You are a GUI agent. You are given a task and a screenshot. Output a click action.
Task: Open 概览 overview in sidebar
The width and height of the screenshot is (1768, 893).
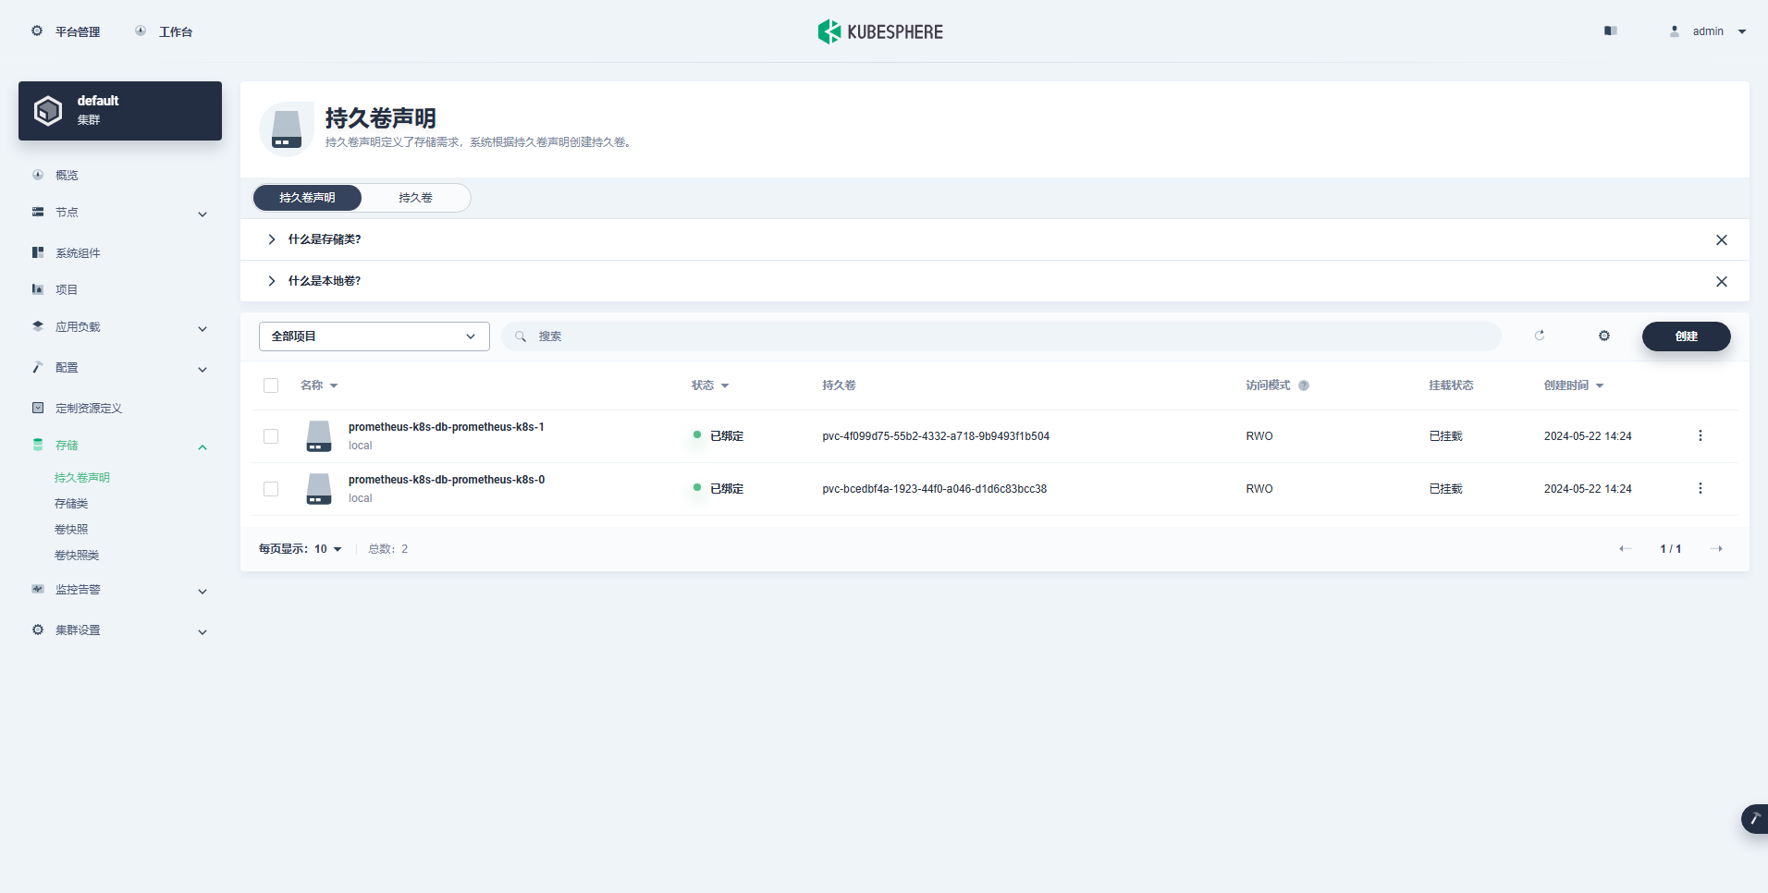[67, 175]
